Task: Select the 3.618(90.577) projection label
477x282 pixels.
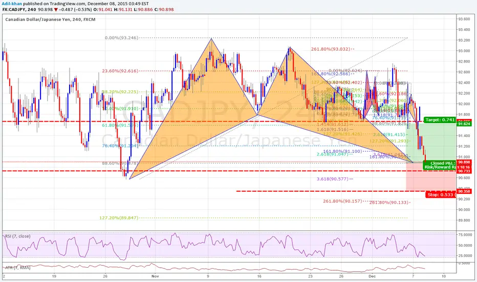Action: (x=333, y=178)
